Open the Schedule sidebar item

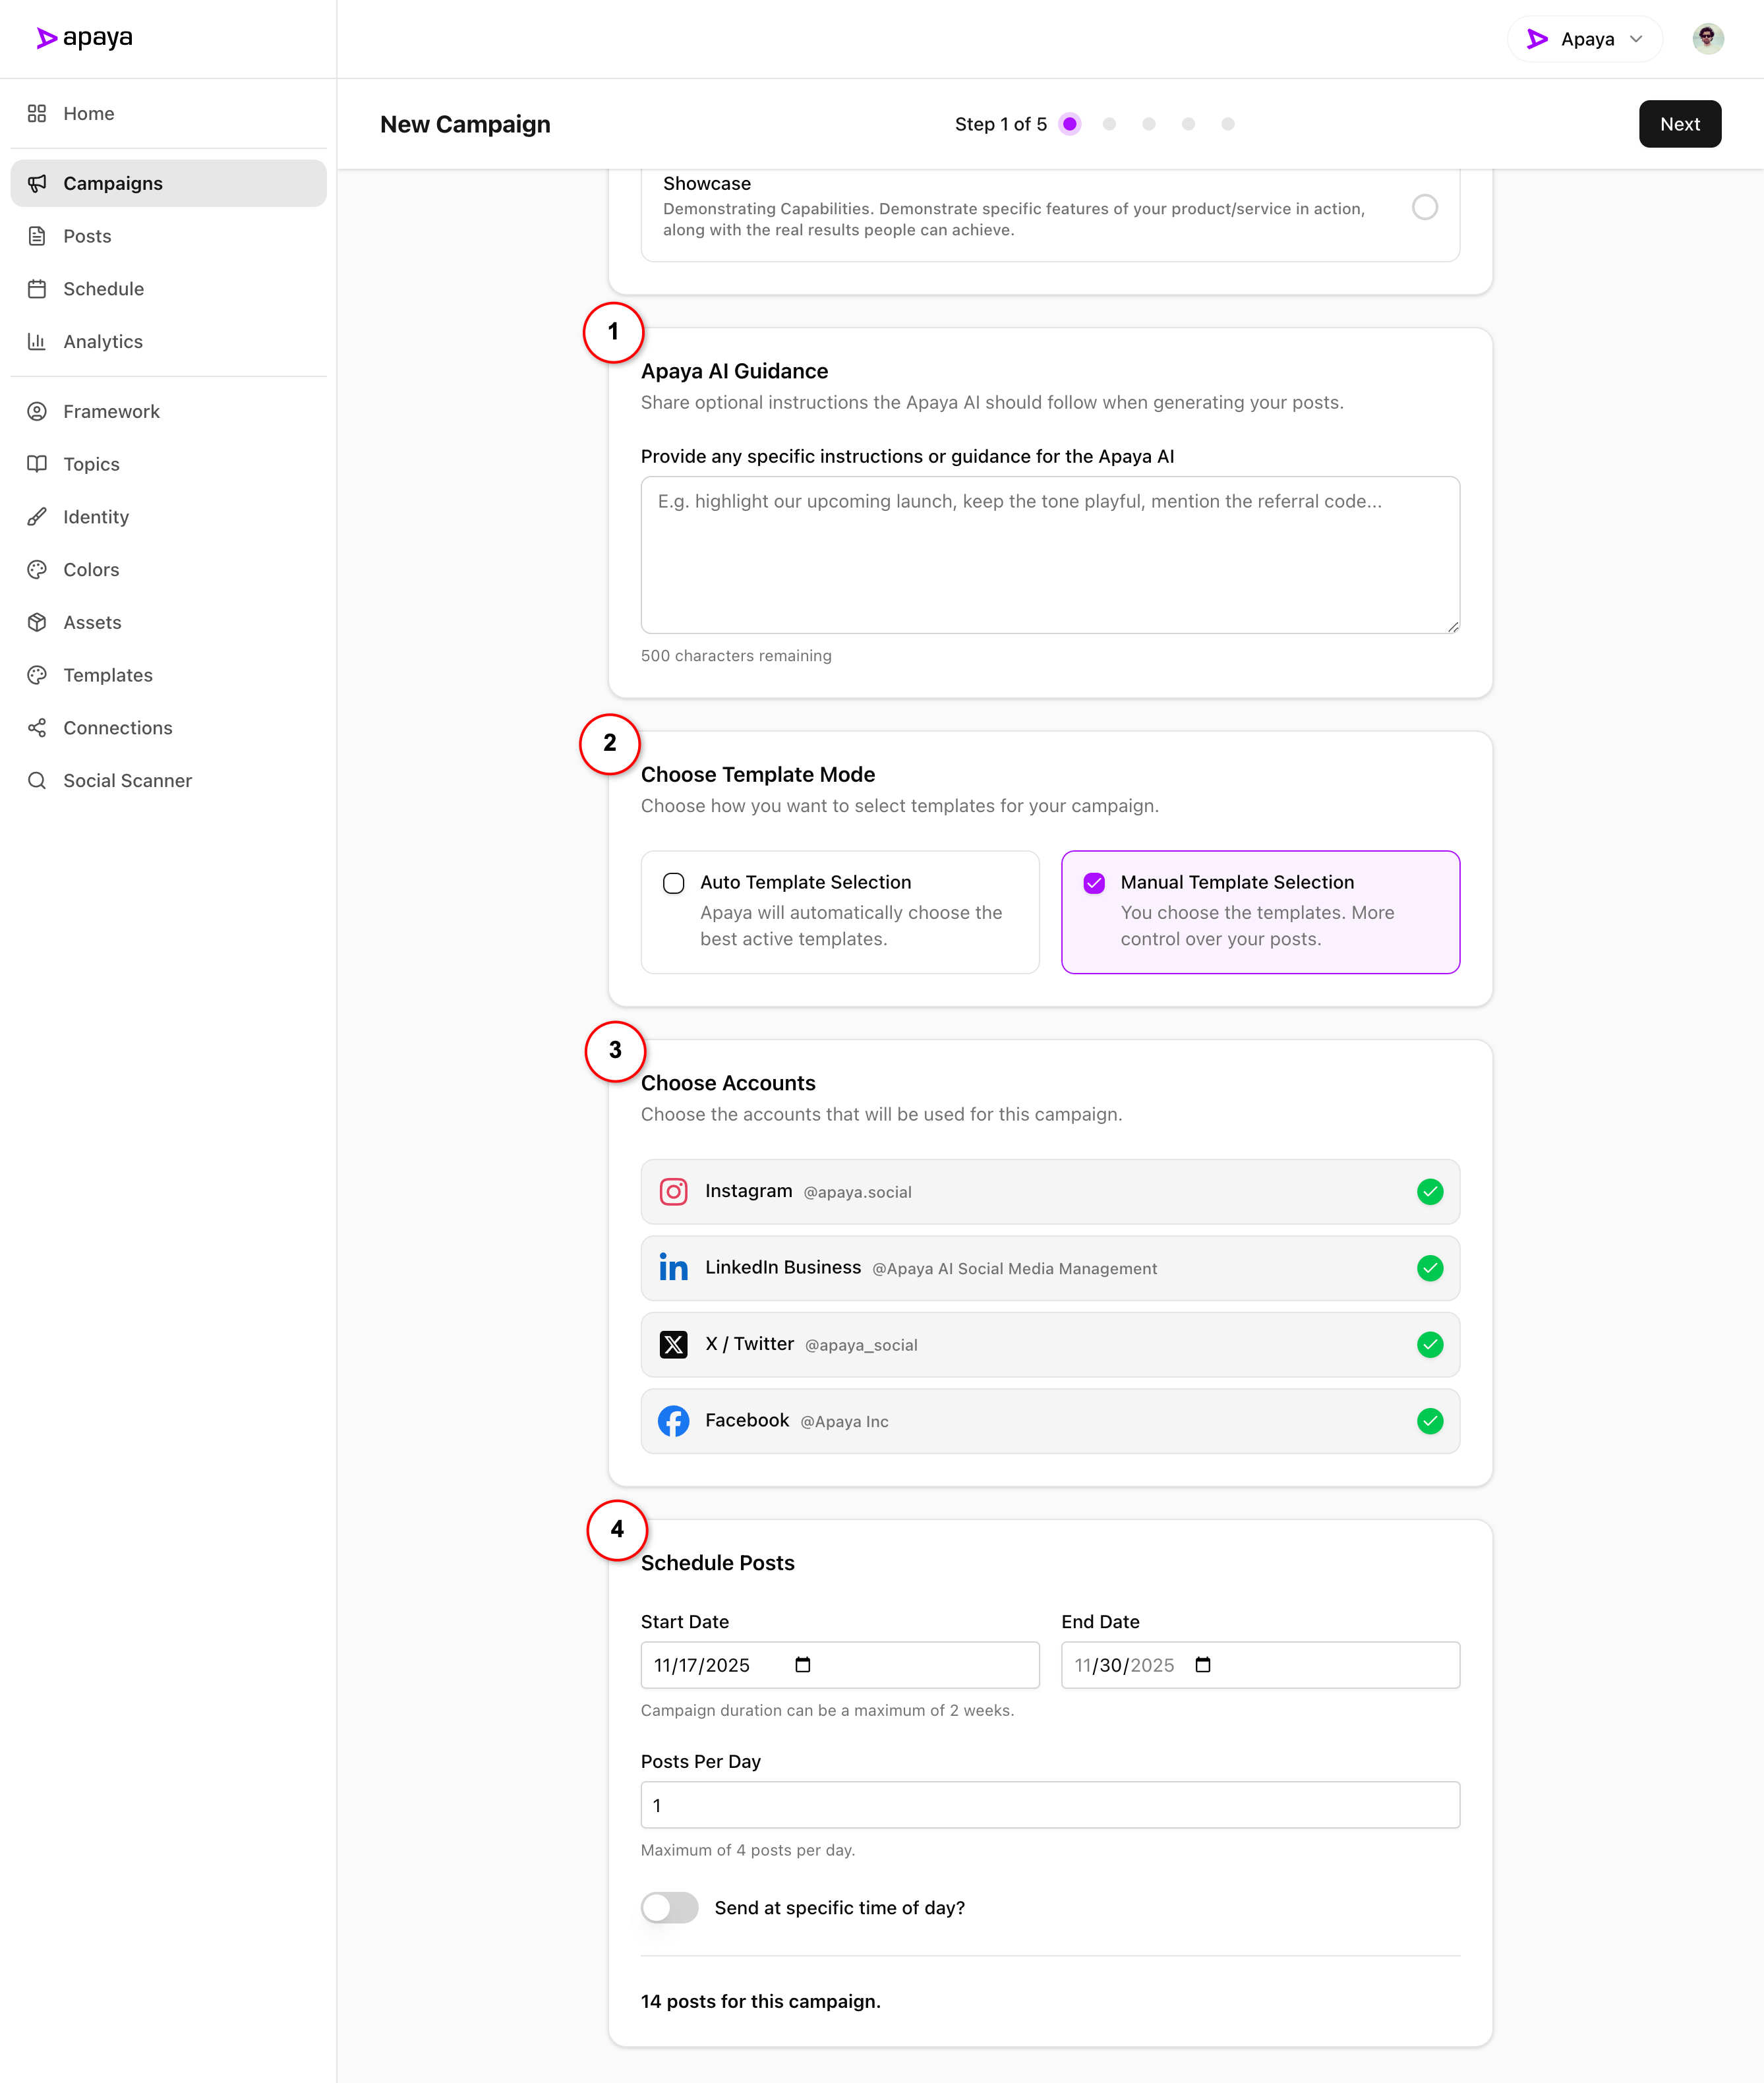(103, 289)
